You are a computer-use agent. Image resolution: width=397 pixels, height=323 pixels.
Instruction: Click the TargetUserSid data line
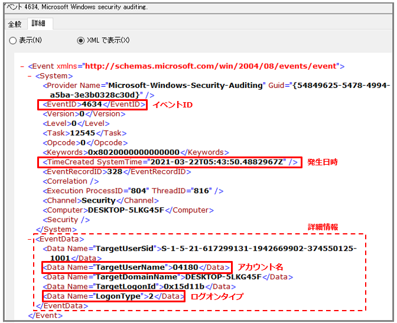[200, 253]
